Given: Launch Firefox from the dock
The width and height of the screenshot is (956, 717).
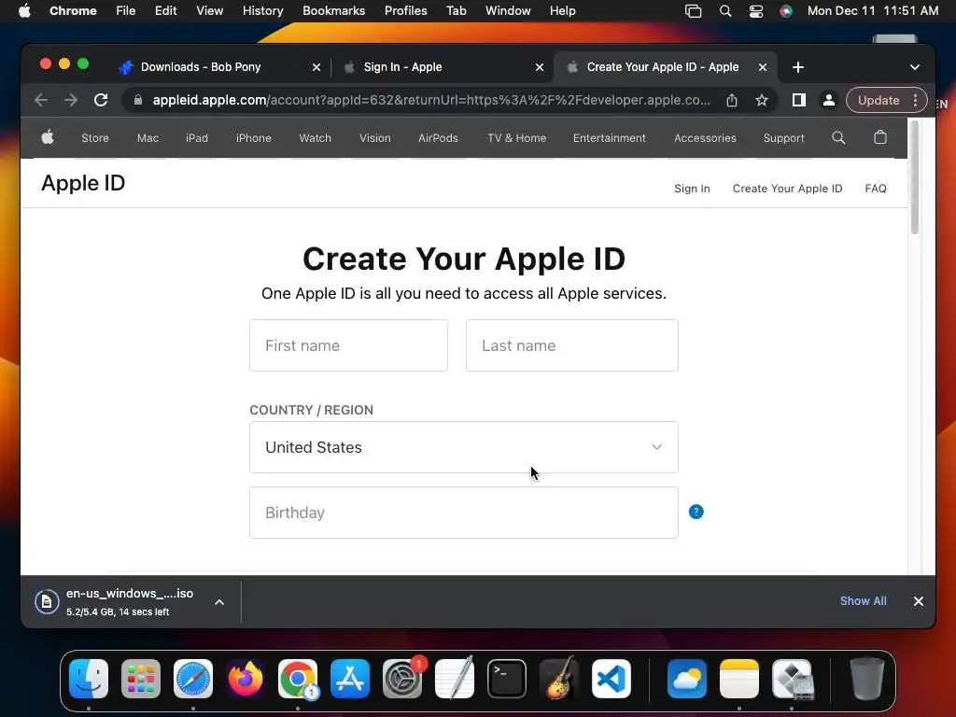Looking at the screenshot, I should coord(246,679).
